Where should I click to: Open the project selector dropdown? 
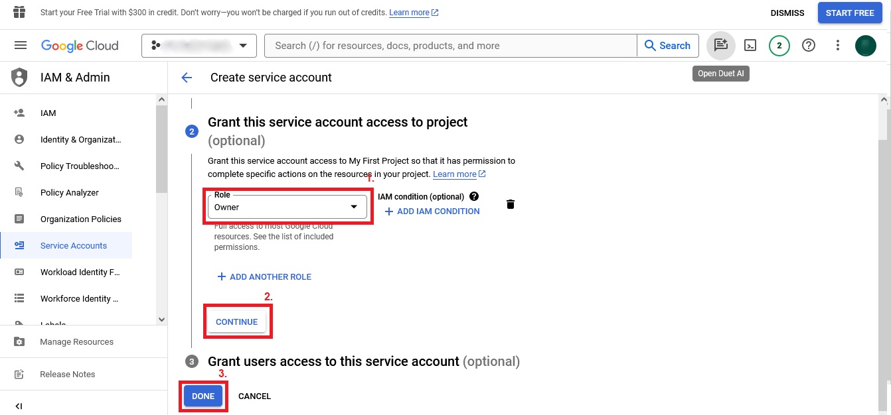pyautogui.click(x=199, y=46)
